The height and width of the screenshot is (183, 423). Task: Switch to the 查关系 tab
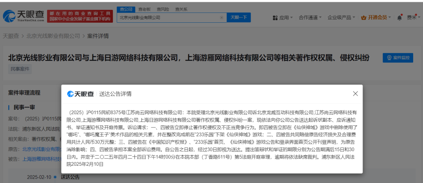(x=181, y=9)
